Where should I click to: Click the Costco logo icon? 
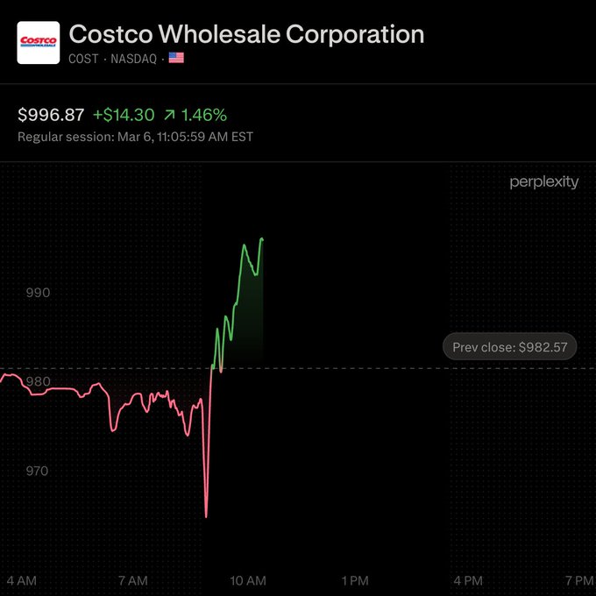tap(39, 42)
